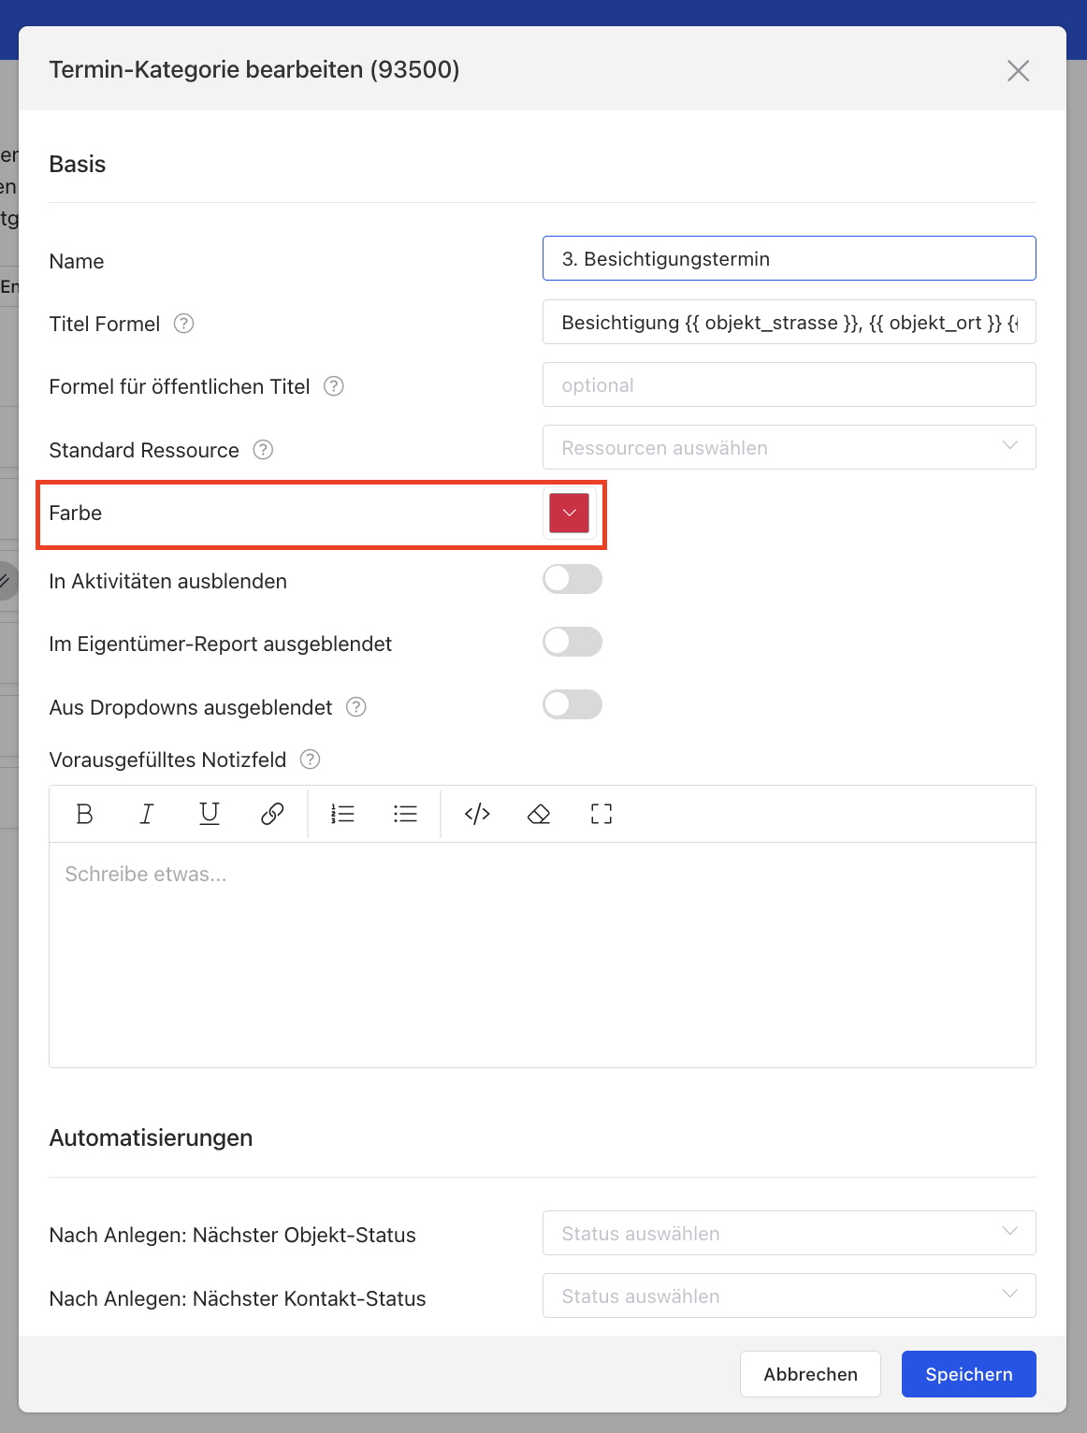Start a bulleted list in the editor
1087x1433 pixels.
(x=405, y=814)
